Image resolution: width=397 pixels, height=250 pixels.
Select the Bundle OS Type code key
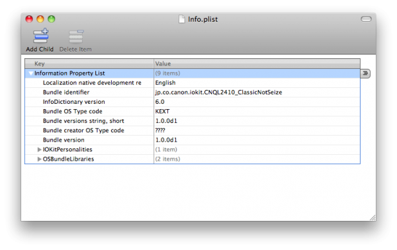point(72,111)
